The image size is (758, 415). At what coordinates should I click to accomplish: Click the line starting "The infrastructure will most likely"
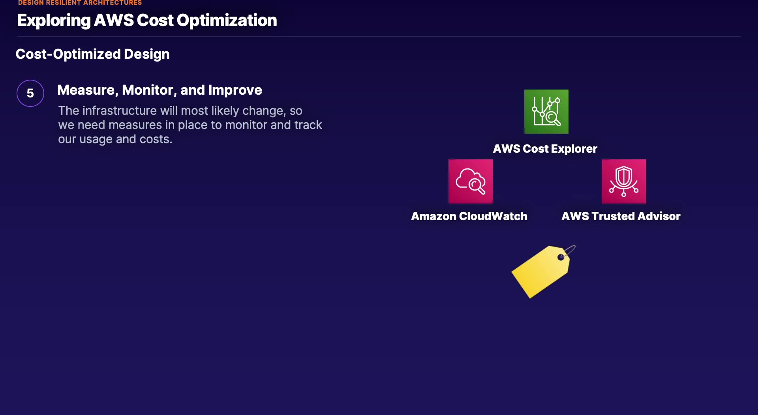pyautogui.click(x=180, y=111)
